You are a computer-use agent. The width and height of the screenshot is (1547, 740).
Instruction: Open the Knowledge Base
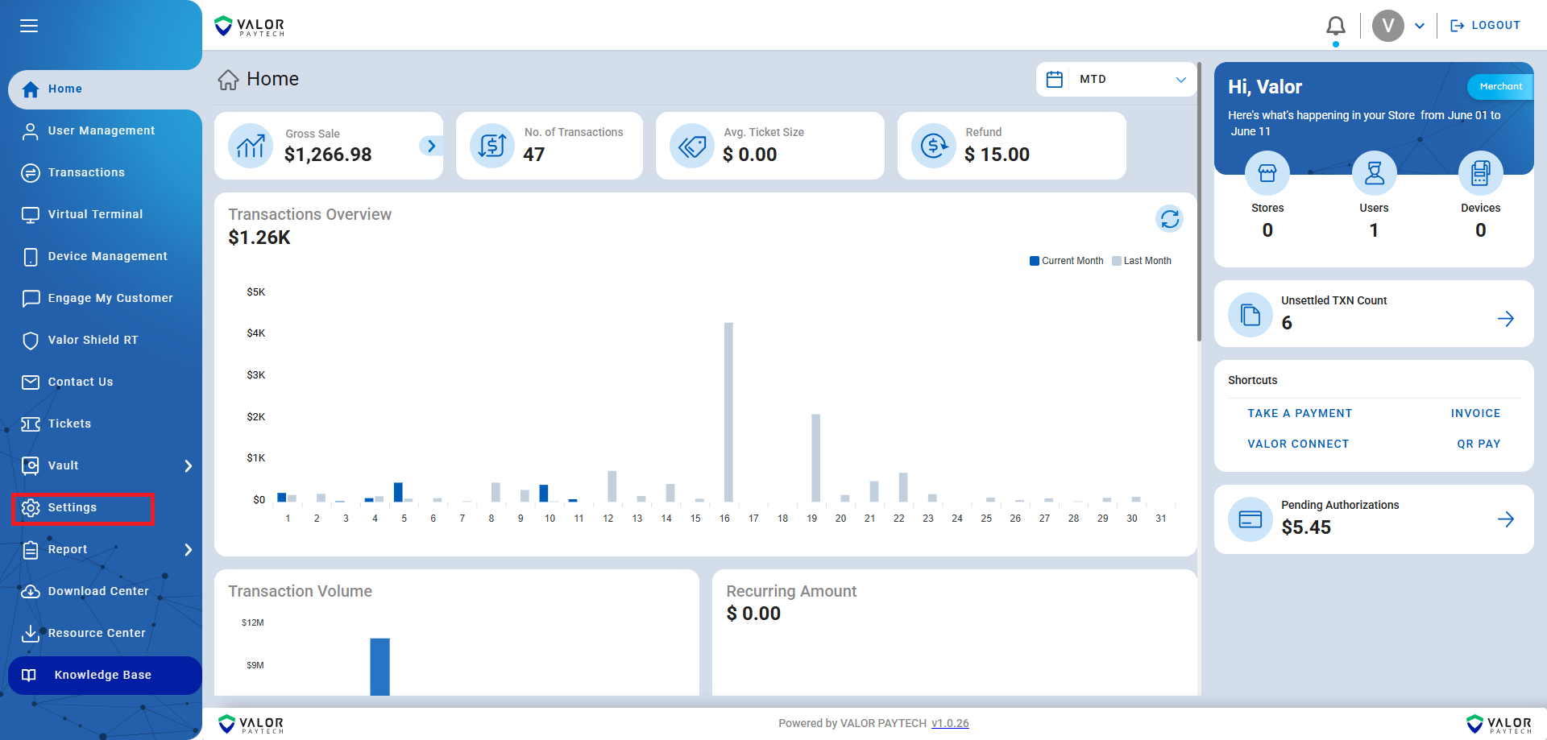click(x=105, y=675)
